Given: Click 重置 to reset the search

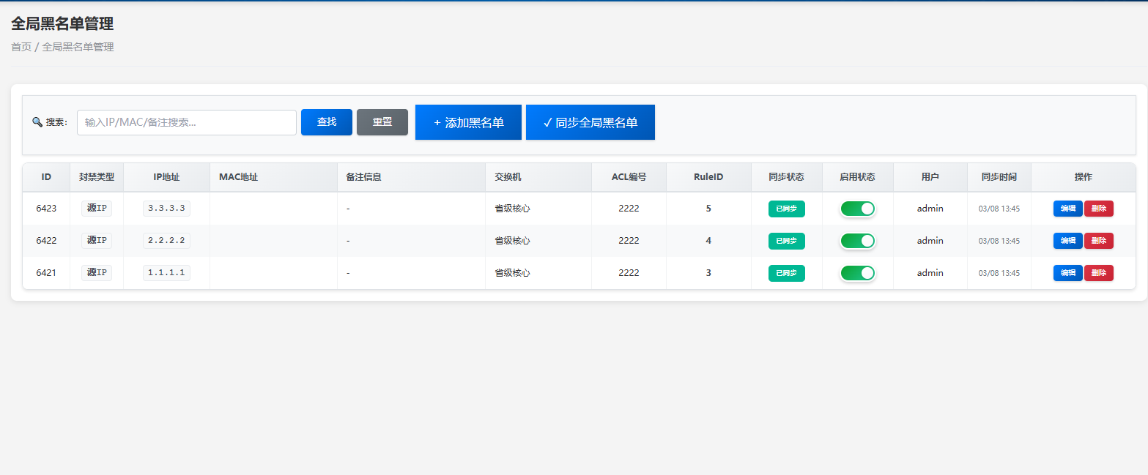Looking at the screenshot, I should point(382,122).
